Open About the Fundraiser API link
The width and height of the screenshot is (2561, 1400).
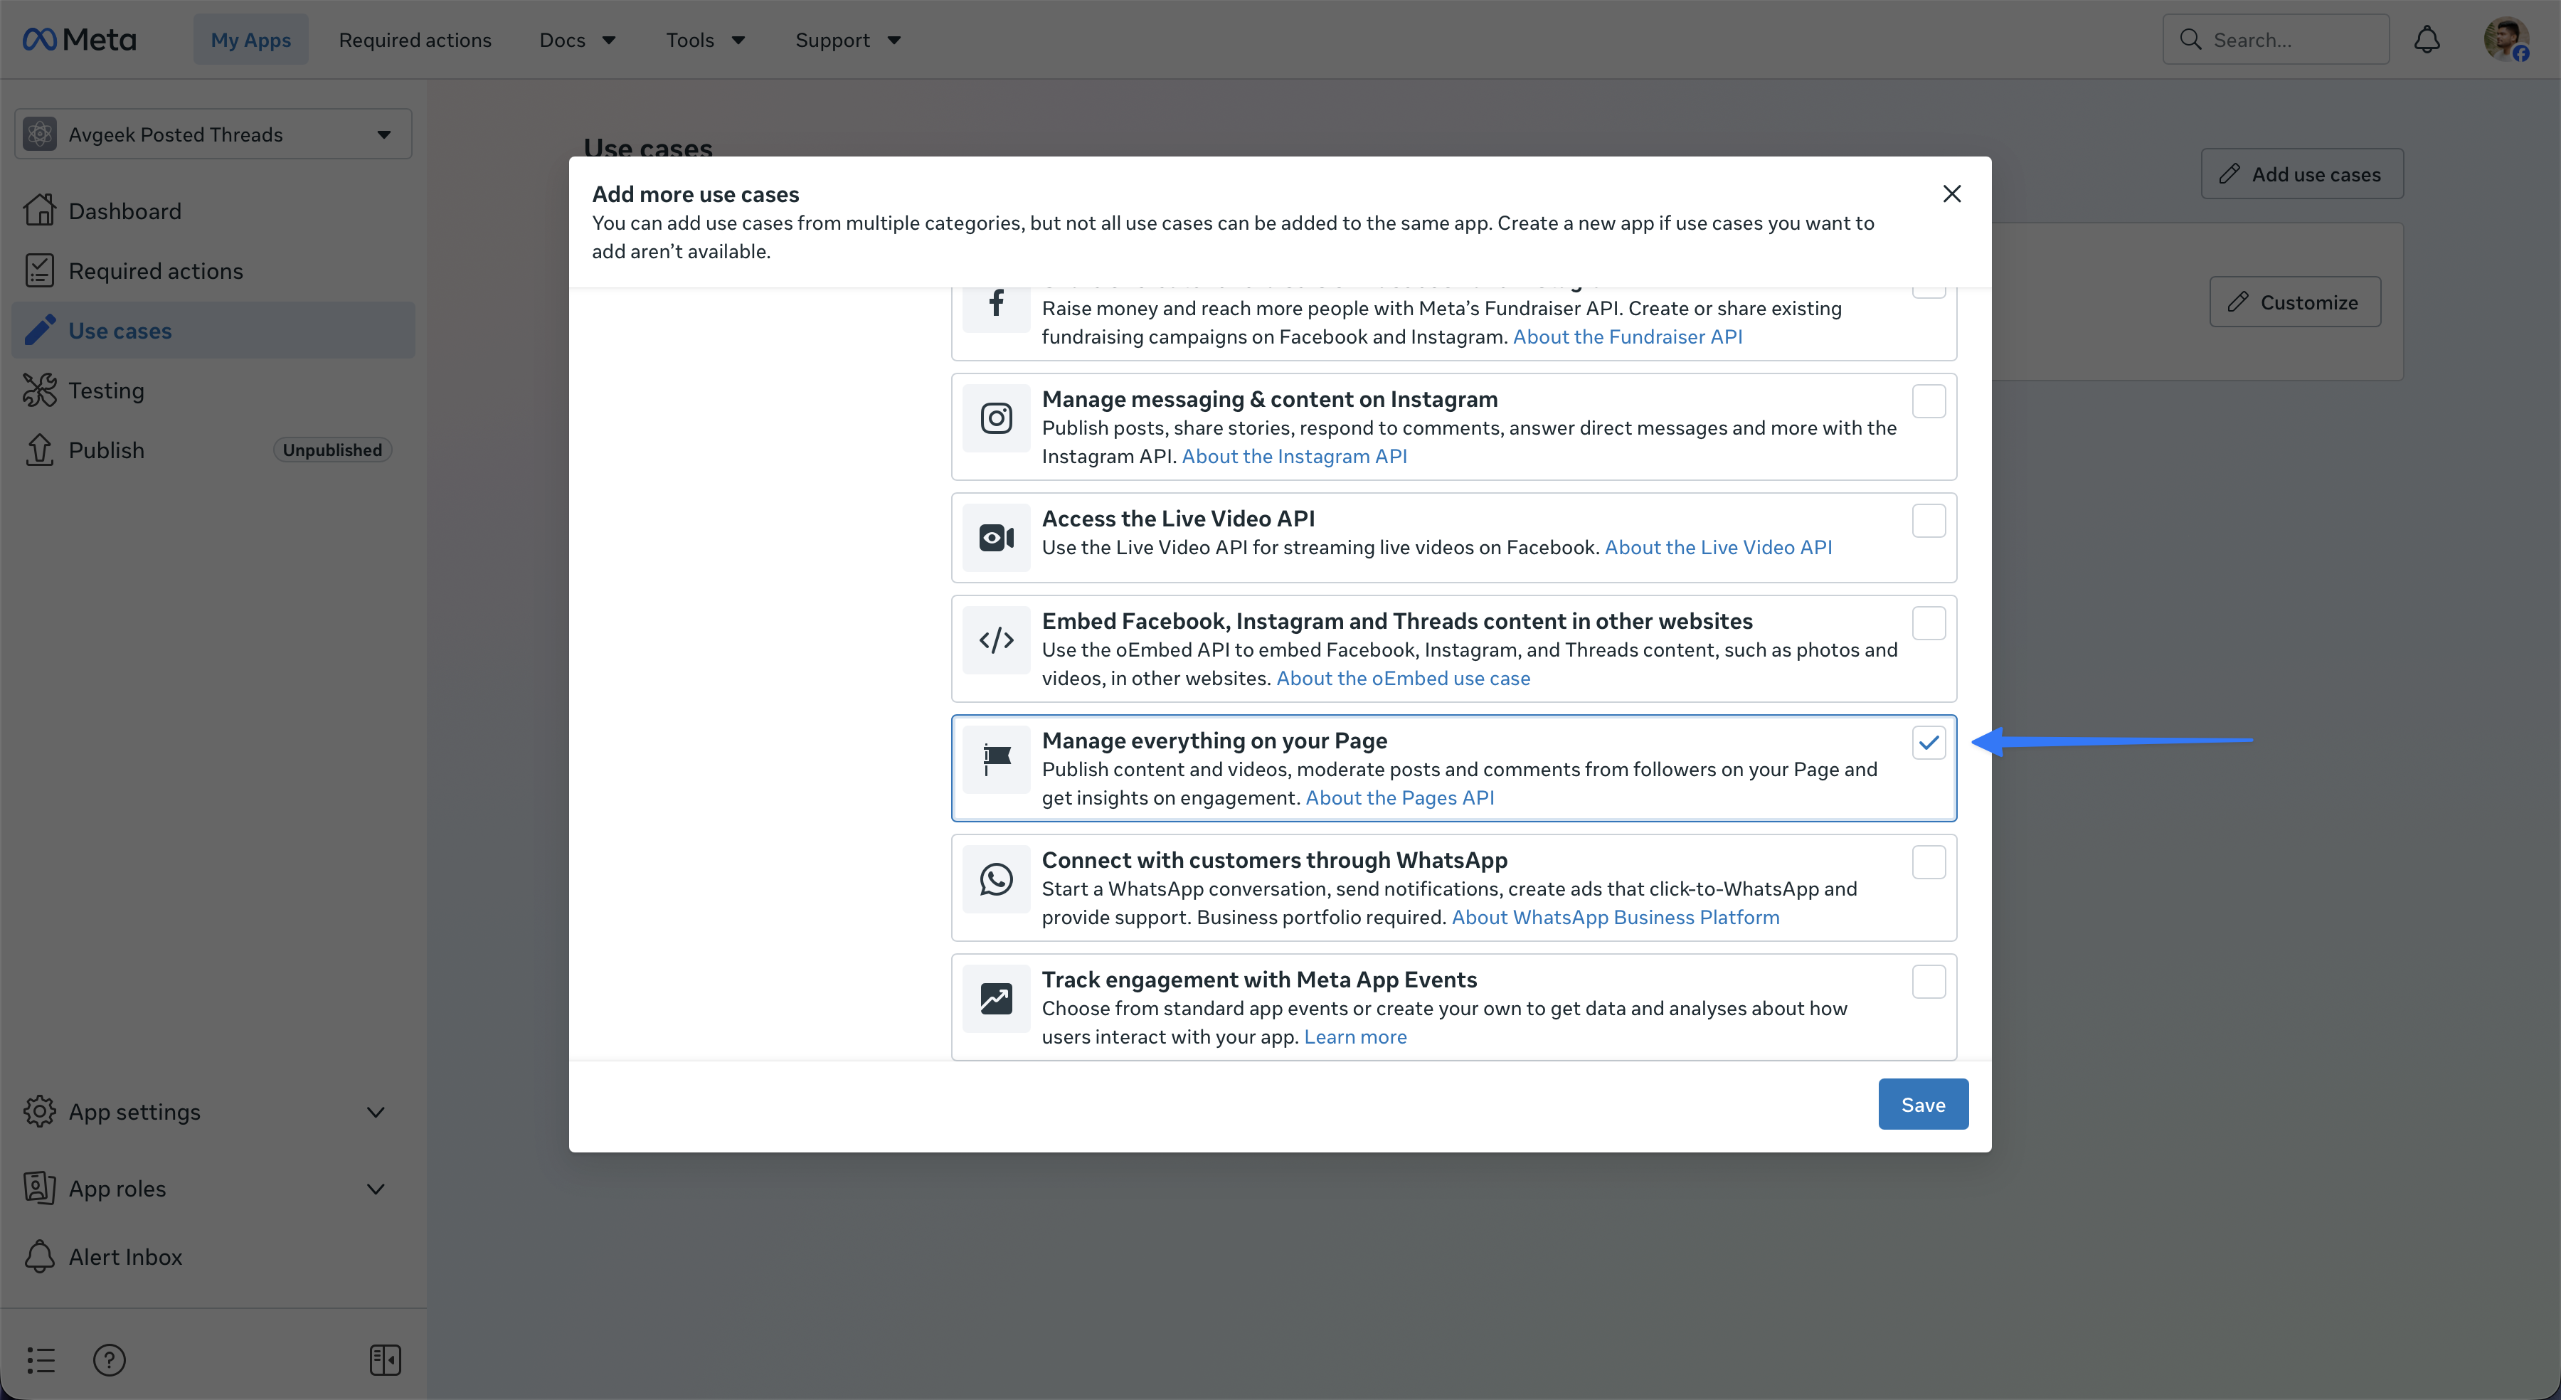[x=1628, y=336]
